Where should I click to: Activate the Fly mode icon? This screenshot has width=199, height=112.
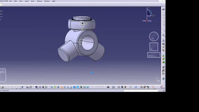point(52,87)
